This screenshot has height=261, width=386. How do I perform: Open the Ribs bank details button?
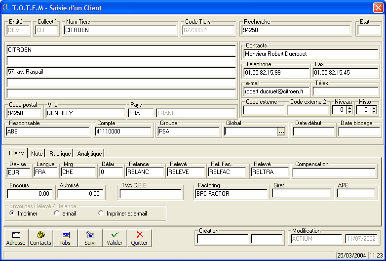point(65,238)
